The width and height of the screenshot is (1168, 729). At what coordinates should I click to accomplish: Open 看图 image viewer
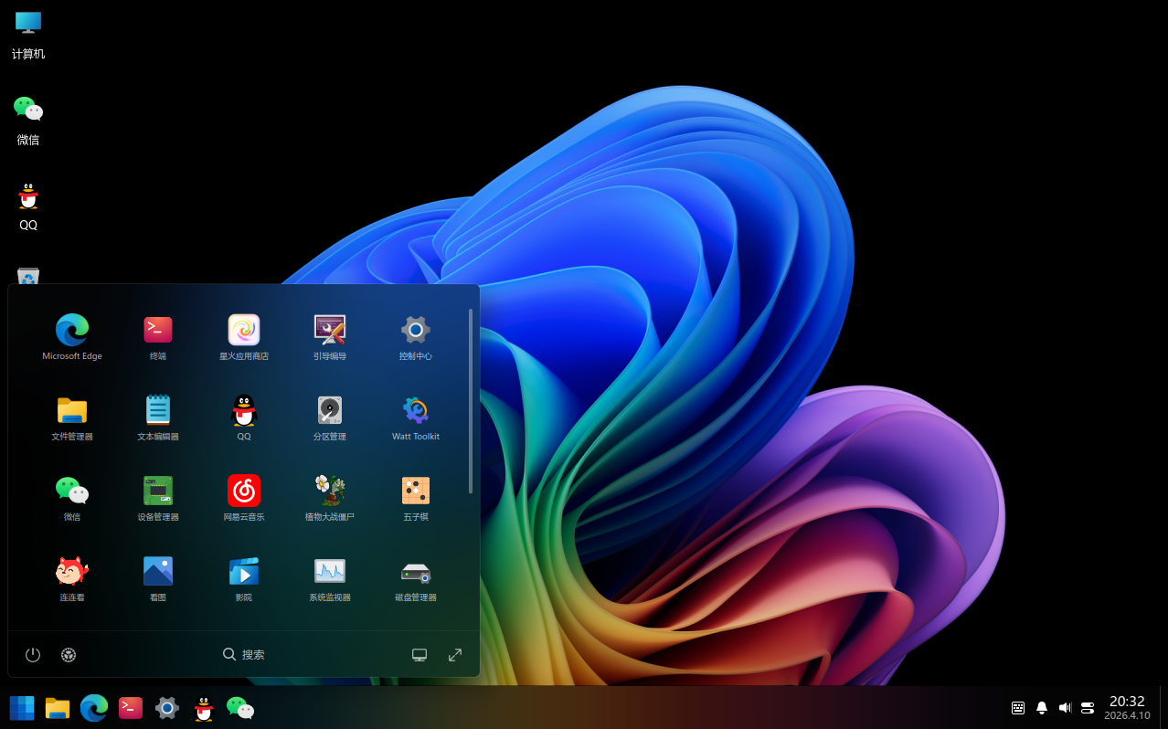coord(158,578)
